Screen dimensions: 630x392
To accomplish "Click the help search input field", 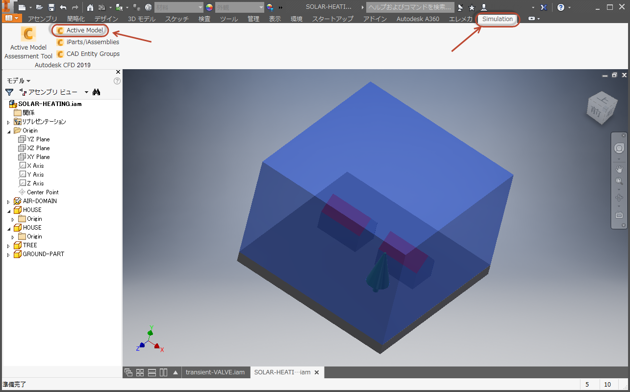I will pos(410,7).
